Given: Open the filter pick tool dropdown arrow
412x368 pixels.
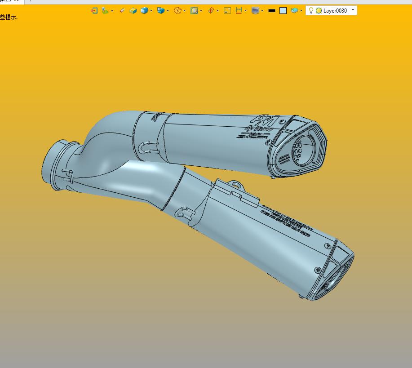Looking at the screenshot, I should pos(112,11).
